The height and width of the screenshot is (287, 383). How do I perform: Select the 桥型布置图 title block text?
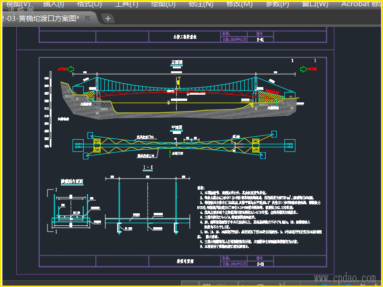185,261
